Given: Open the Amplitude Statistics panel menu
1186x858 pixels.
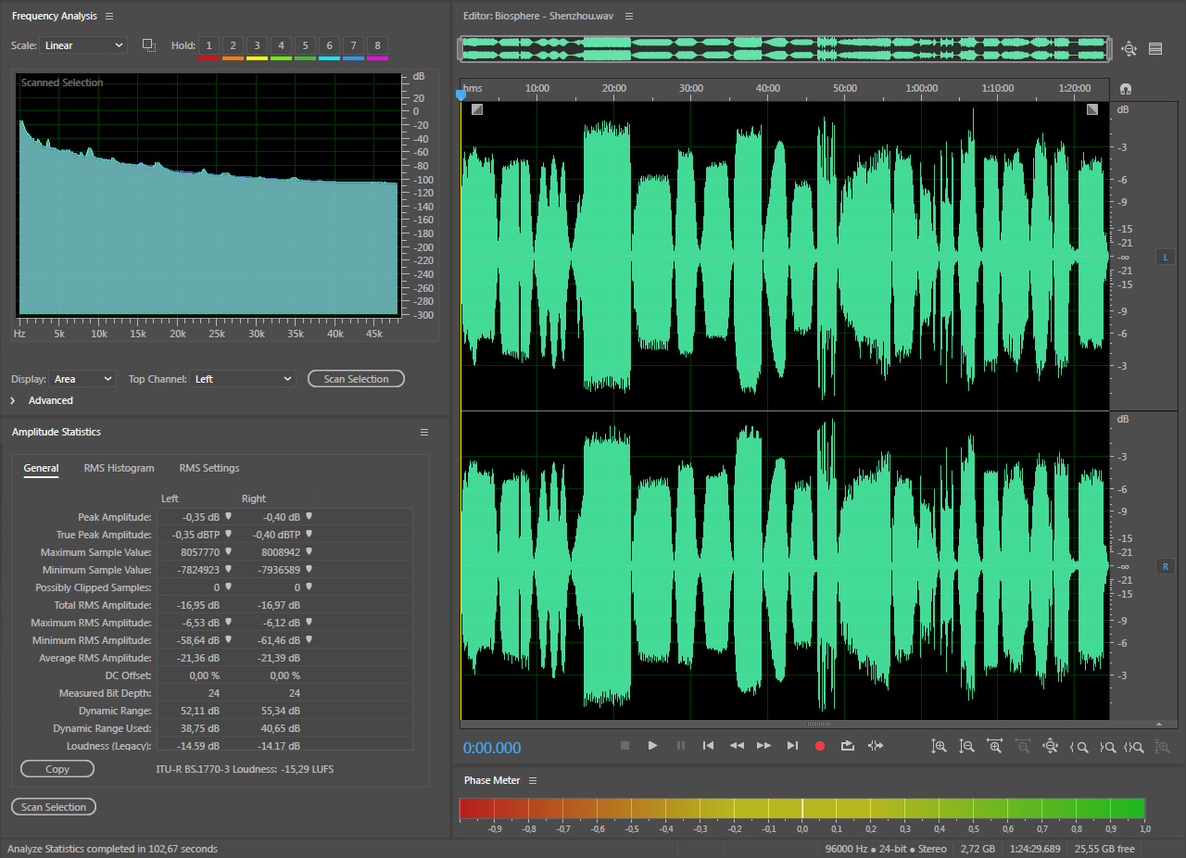Looking at the screenshot, I should coord(424,432).
